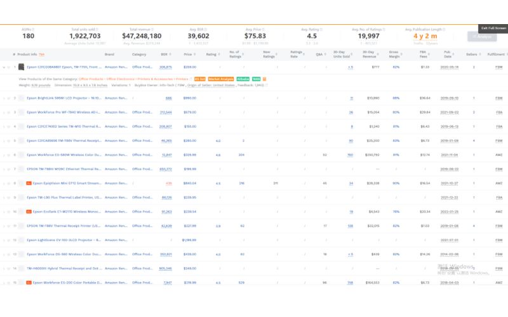This screenshot has width=508, height=317.
Task: Open the Epson LightScene EV-100 Projector link
Action: click(64, 240)
